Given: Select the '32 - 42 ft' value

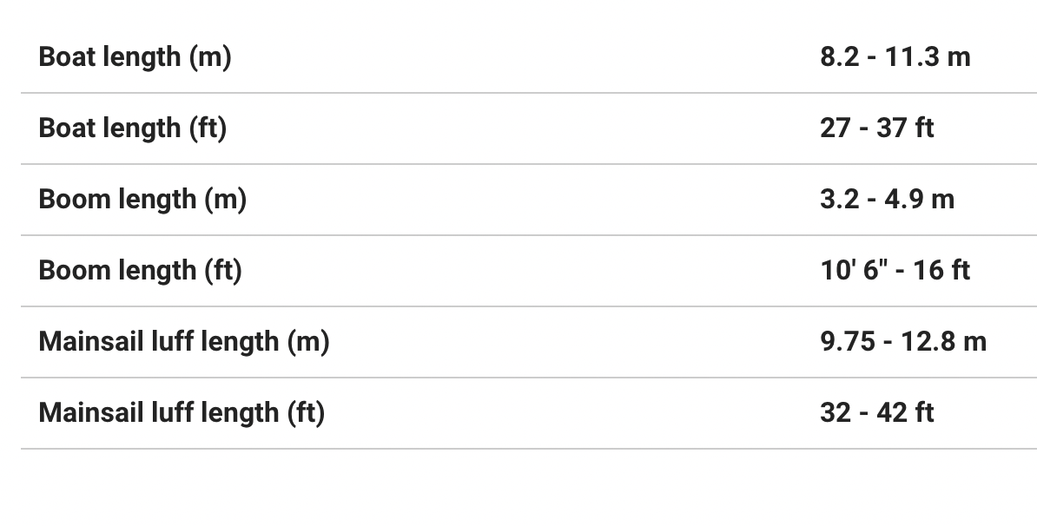Looking at the screenshot, I should (876, 413).
